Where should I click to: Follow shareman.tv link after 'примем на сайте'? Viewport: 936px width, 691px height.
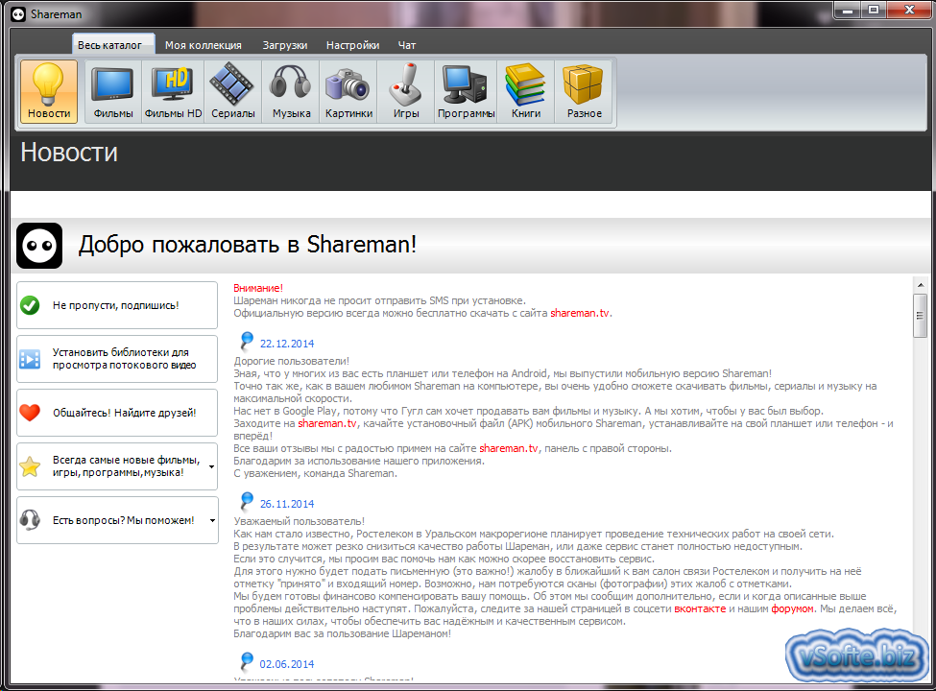point(509,448)
